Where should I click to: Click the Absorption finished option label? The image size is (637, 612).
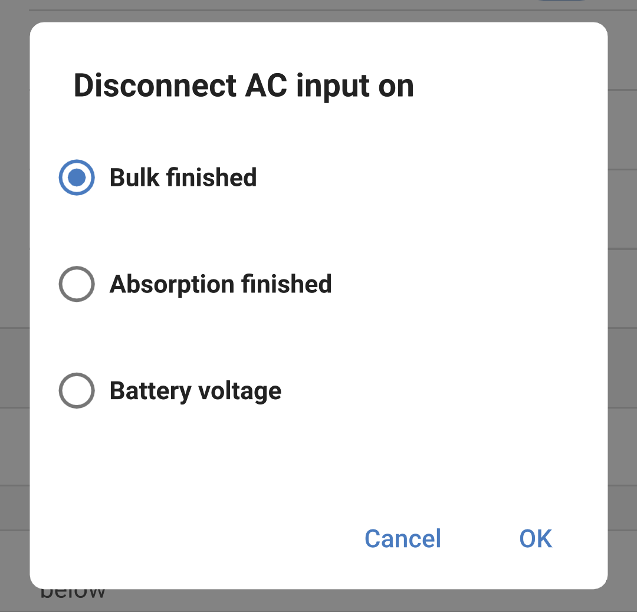(x=220, y=284)
